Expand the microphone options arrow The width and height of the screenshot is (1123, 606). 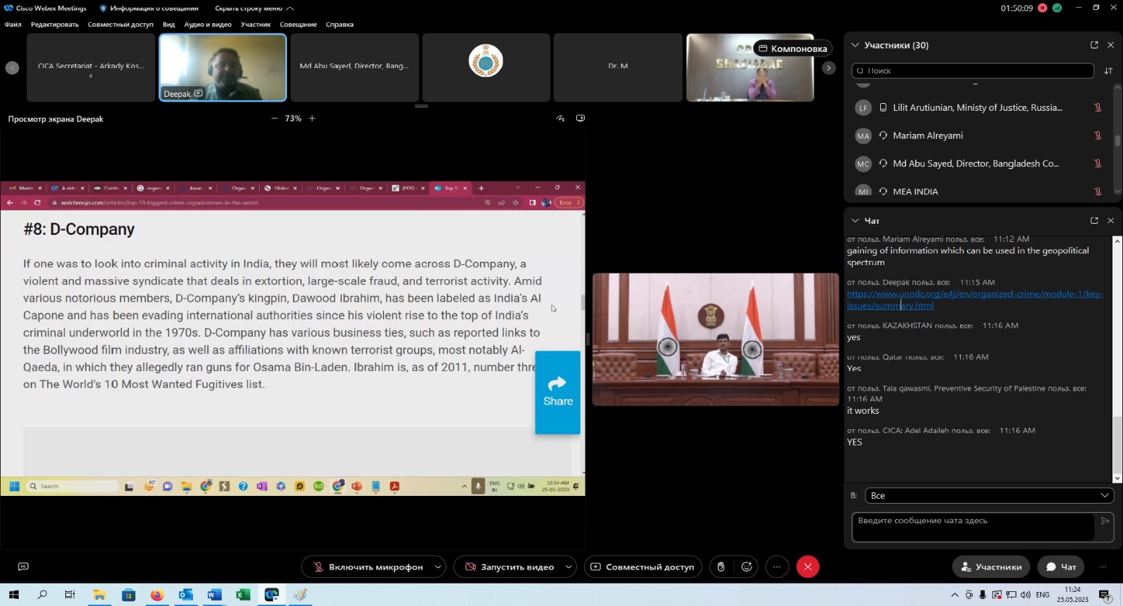click(x=438, y=567)
